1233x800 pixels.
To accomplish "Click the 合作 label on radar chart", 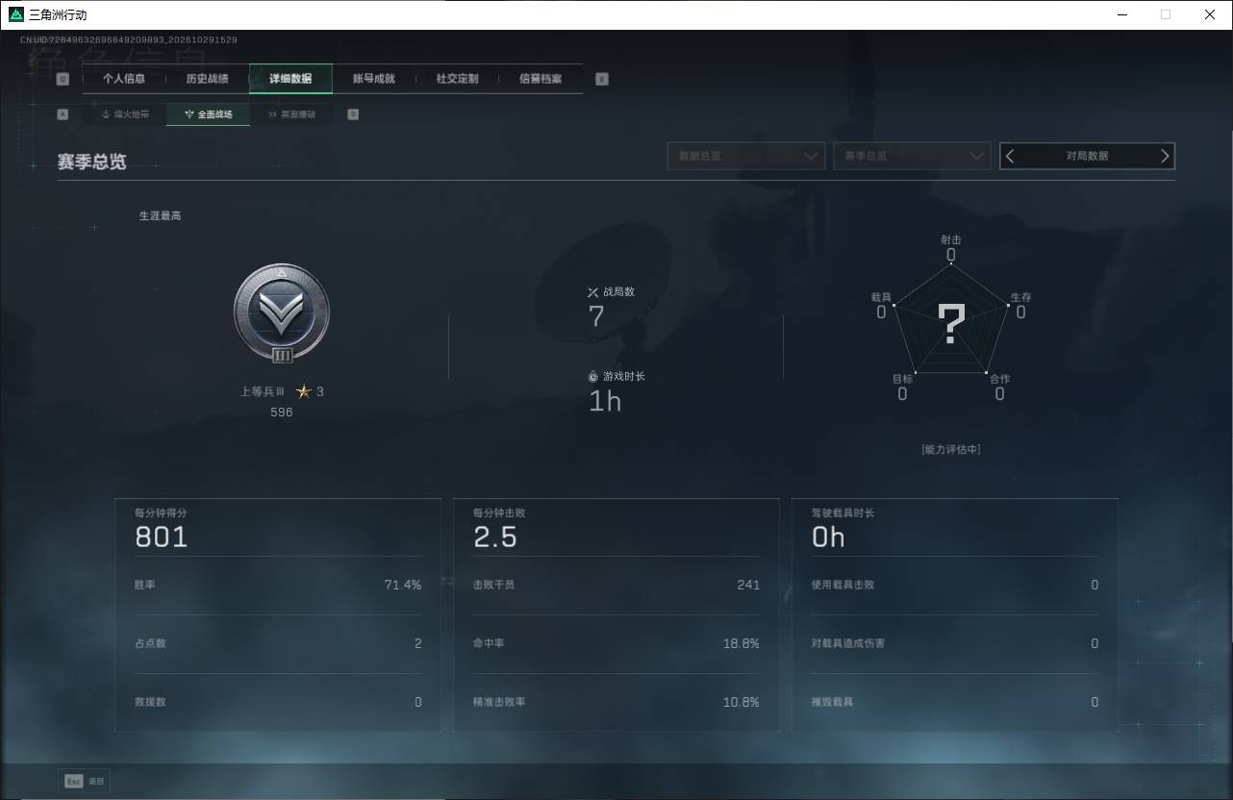I will [1000, 379].
